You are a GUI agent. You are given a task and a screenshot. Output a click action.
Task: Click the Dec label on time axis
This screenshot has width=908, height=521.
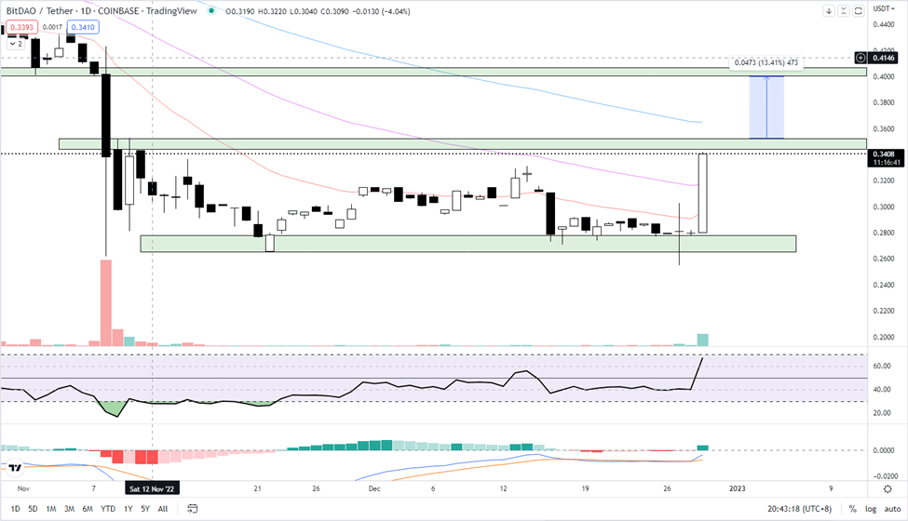374,488
